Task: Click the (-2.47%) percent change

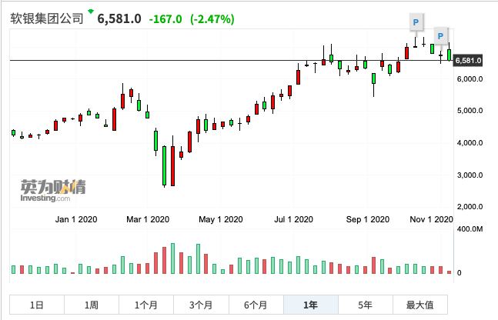Action: 212,19
